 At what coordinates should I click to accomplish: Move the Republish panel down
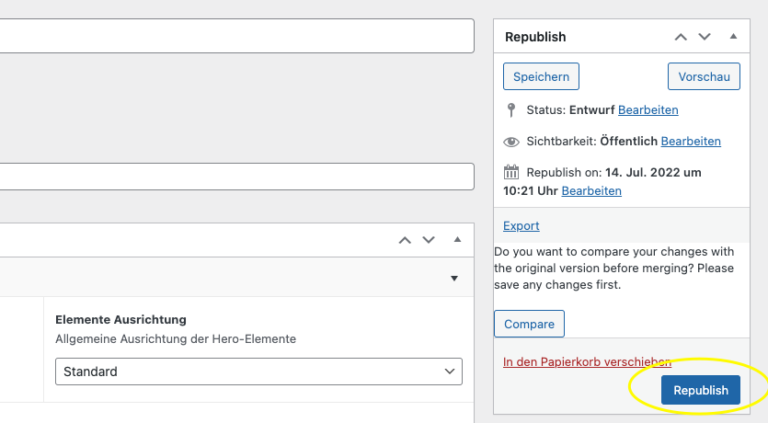[x=705, y=37]
